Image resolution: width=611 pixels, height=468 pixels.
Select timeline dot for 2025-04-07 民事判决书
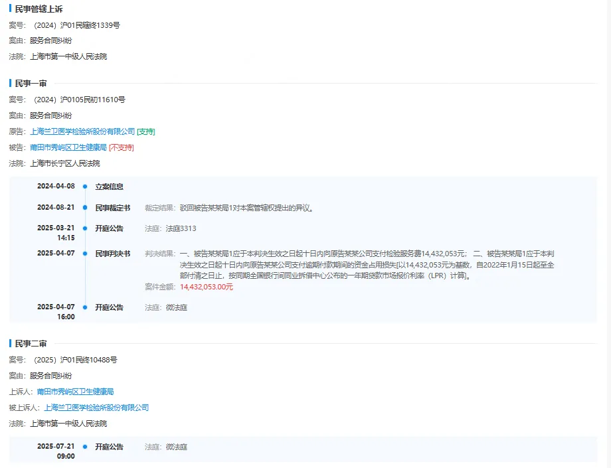[85, 254]
